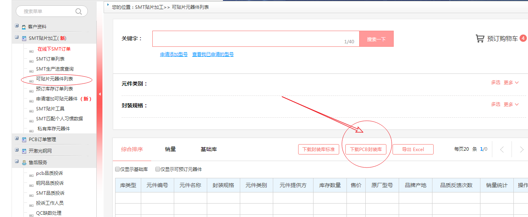Open 在线下SMT订单 in sidebar
Screen dimensions: 528x217
point(54,49)
